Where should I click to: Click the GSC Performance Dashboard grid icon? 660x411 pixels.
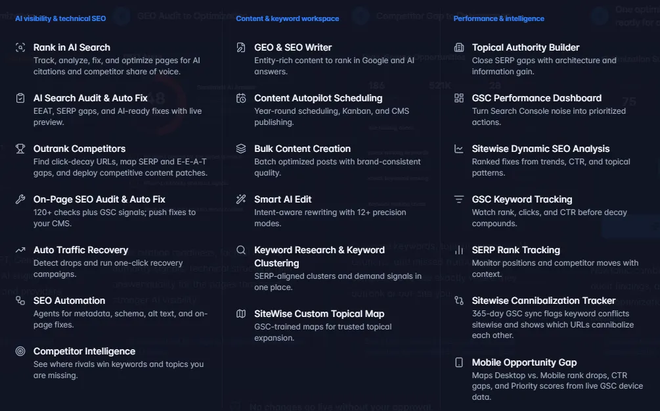459,98
